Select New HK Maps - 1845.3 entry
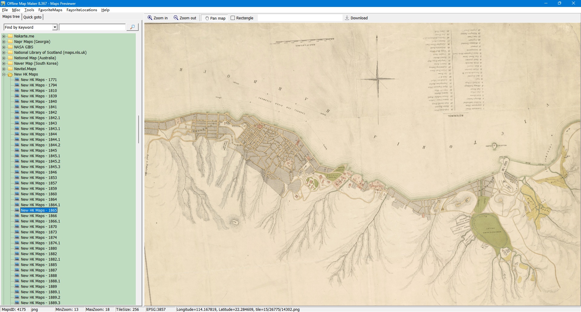 point(40,167)
